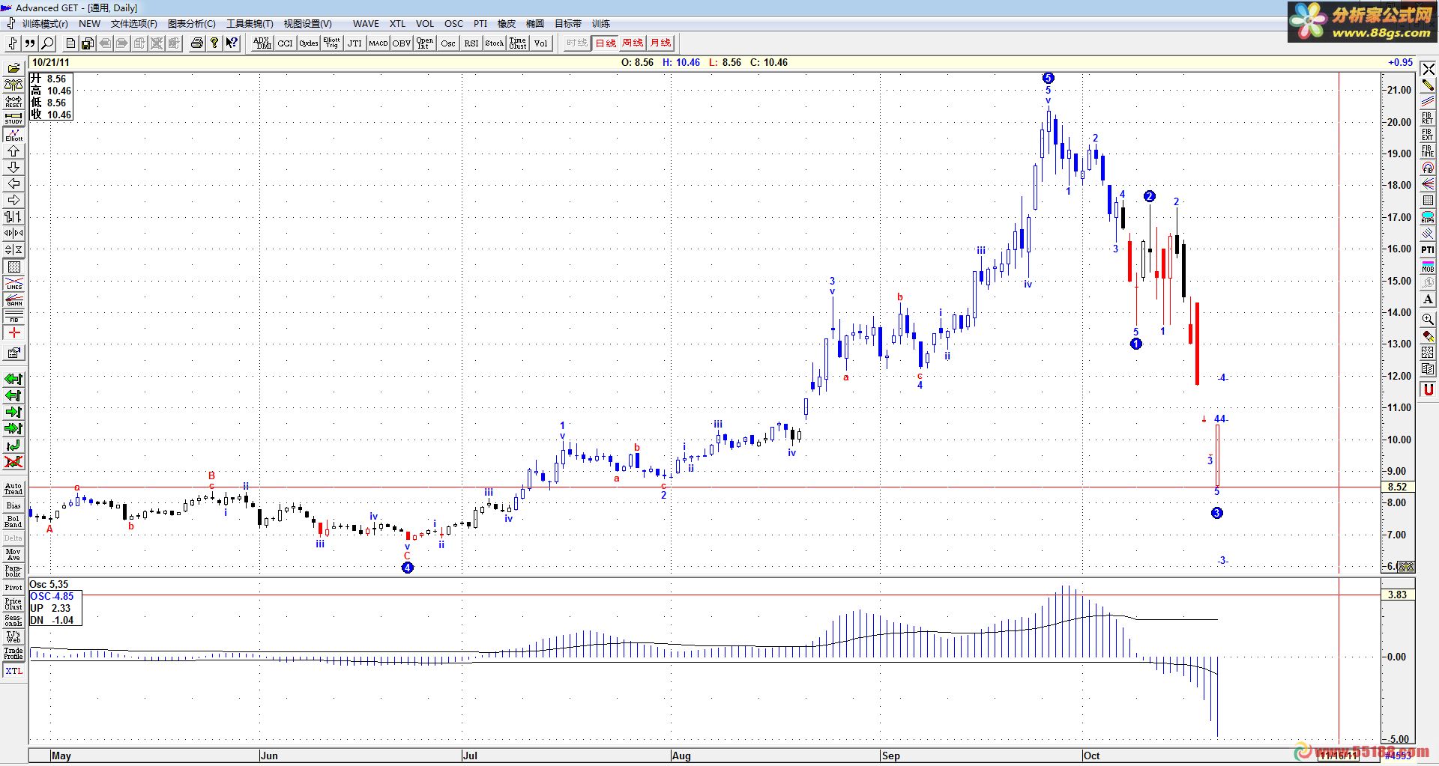Viewport: 1439px width, 766px height.
Task: Switch to 月线 monthly timeframe
Action: (x=660, y=43)
